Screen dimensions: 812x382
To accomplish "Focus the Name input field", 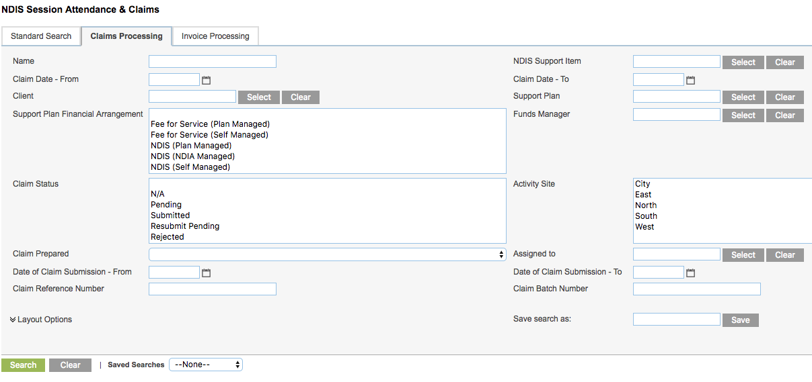I will 213,62.
